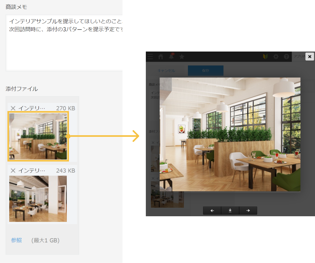Open settings with the gear icon
The image size is (315, 263).
click(x=276, y=57)
